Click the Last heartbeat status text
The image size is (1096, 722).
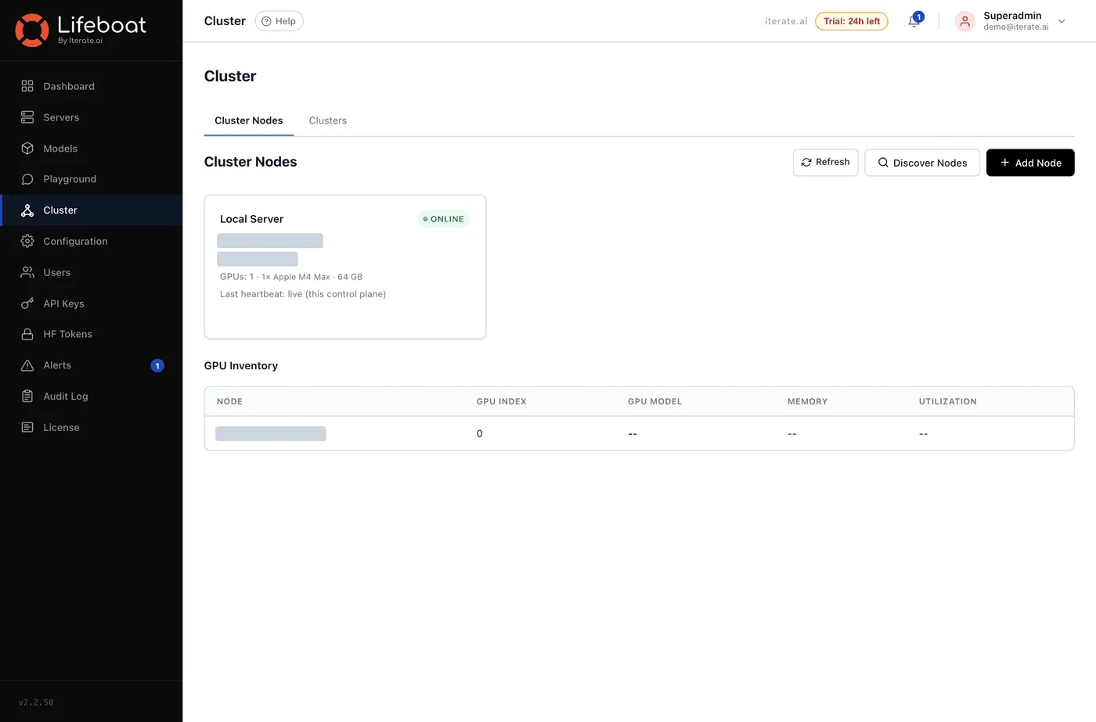tap(303, 294)
